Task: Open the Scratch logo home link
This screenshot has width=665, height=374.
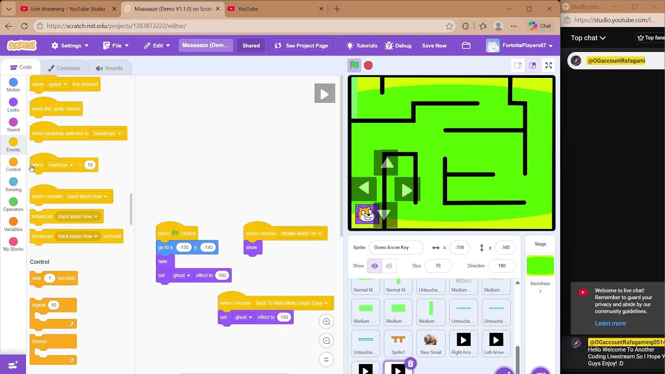Action: point(22,46)
